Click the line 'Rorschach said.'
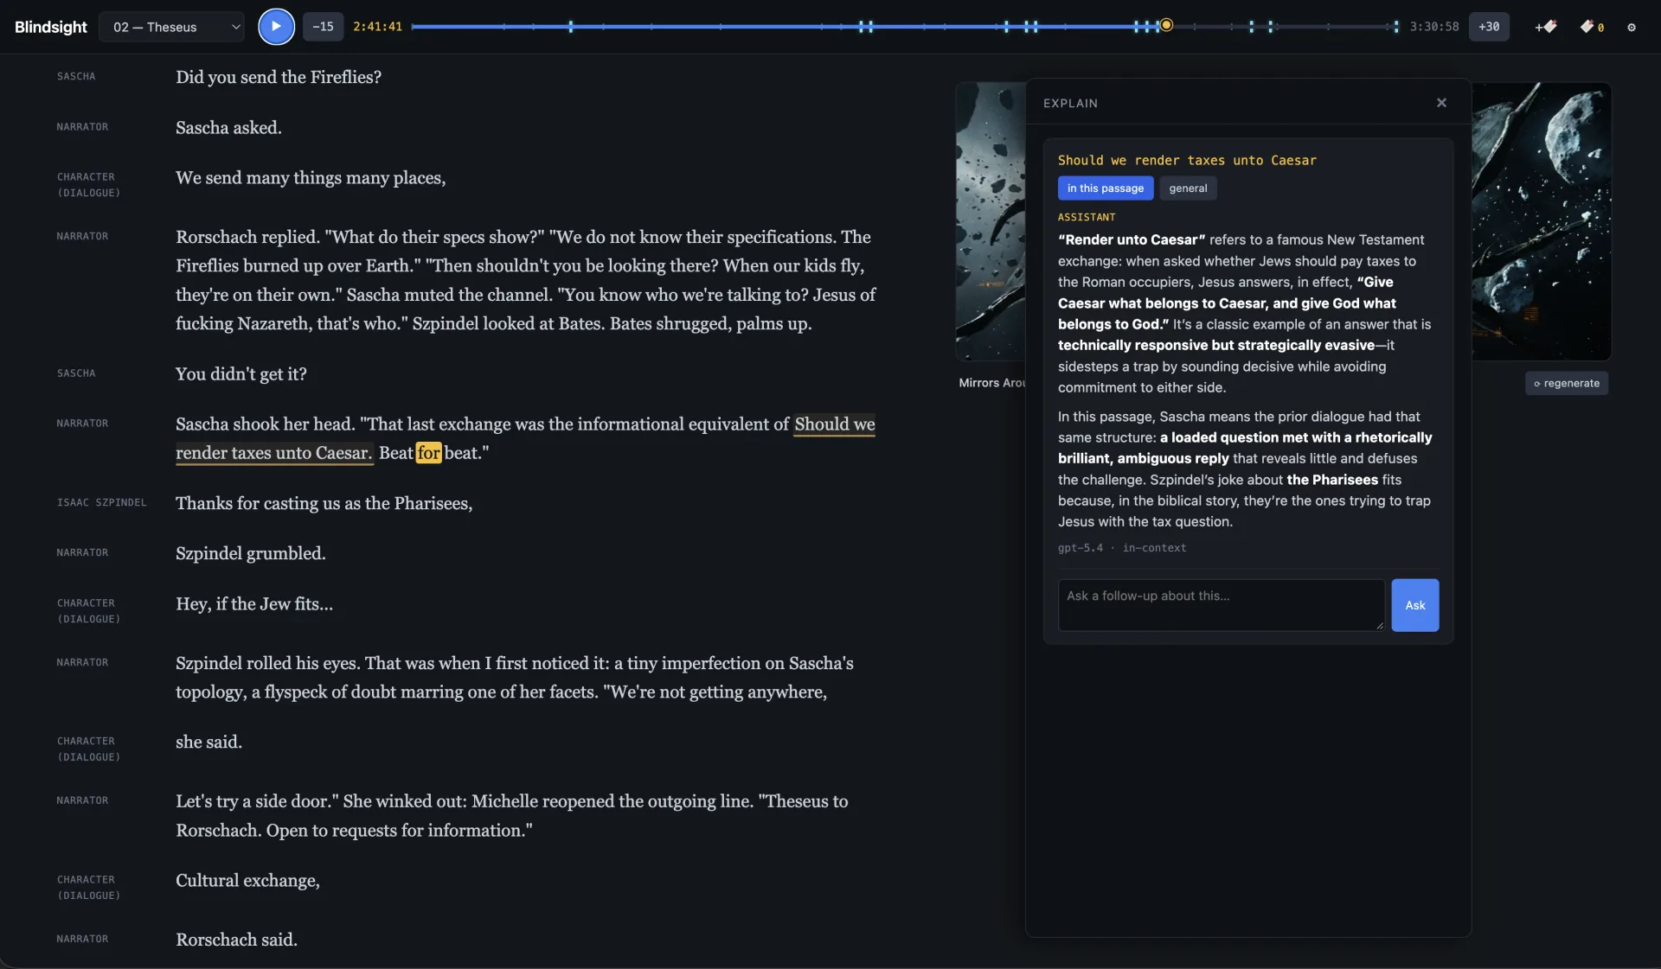 [x=236, y=940]
